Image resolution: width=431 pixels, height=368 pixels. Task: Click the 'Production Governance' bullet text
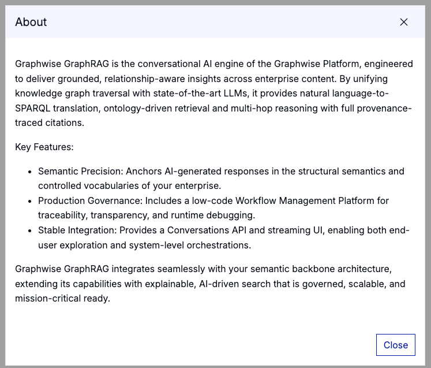[x=213, y=208]
